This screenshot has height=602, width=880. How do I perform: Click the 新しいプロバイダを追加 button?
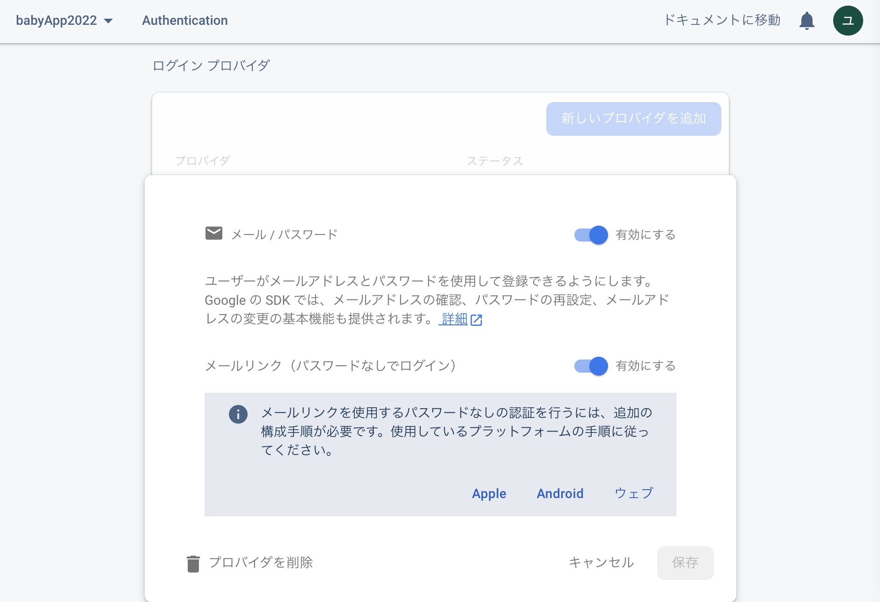(633, 118)
